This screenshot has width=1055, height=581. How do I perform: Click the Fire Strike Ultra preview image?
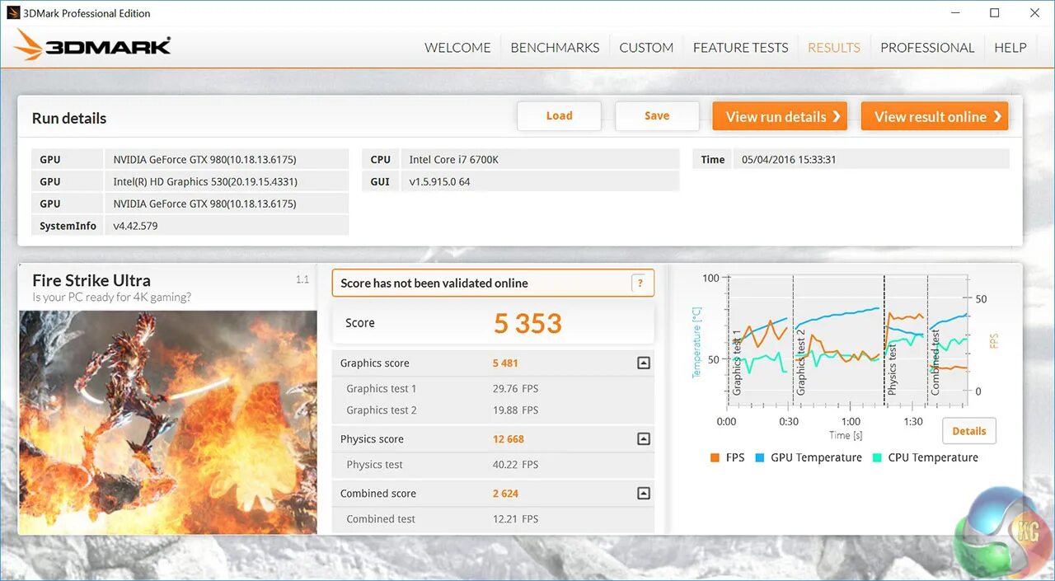click(x=168, y=422)
